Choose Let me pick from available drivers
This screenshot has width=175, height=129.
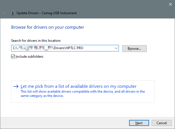coord(79,86)
